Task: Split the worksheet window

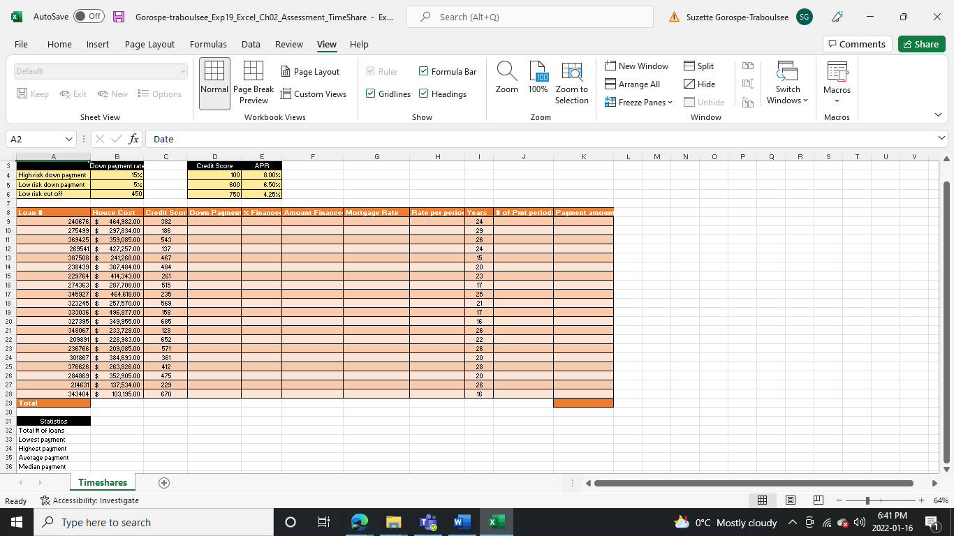Action: pos(698,66)
